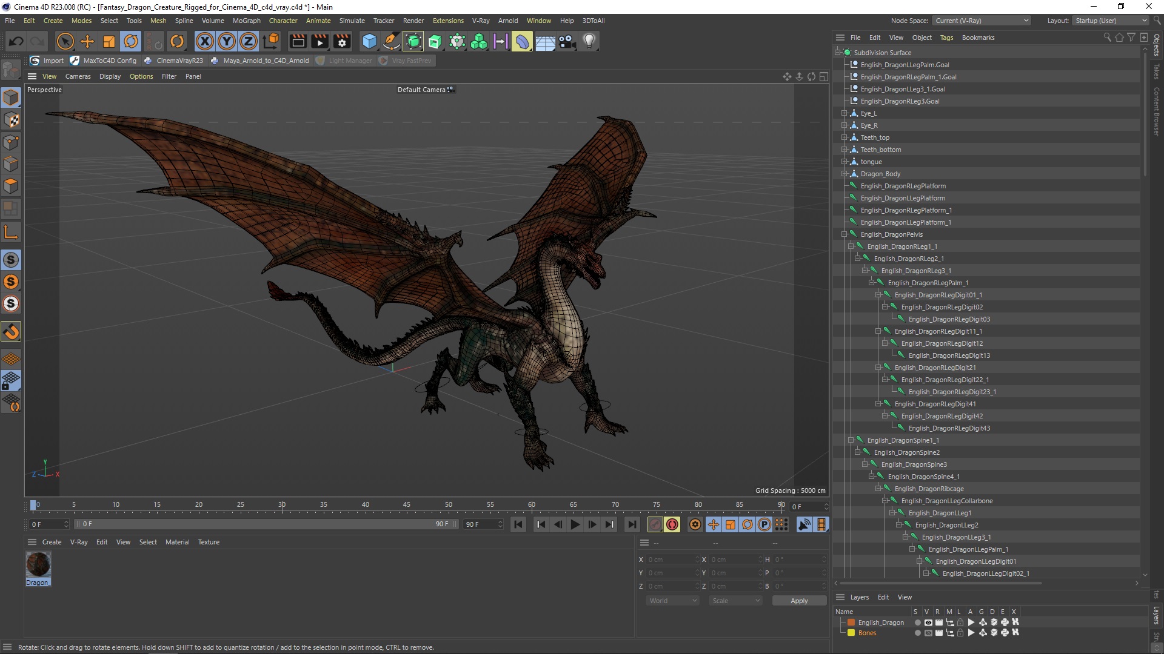Select the Dragon material thumbnail

tap(38, 564)
